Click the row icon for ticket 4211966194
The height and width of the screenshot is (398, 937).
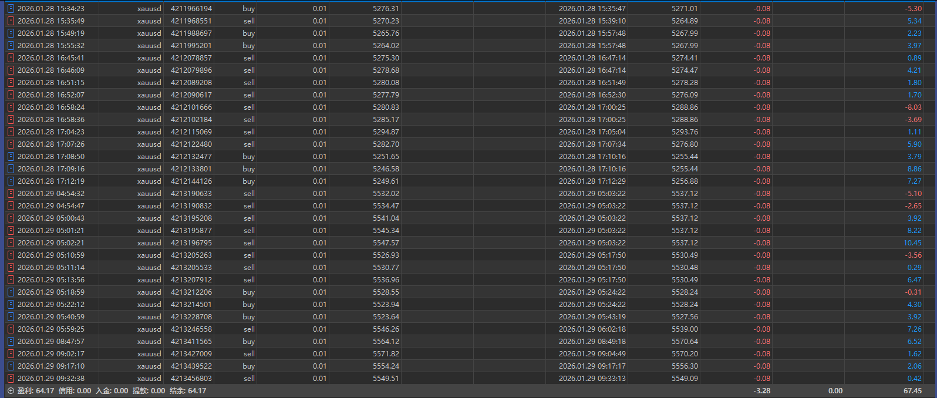pos(11,9)
